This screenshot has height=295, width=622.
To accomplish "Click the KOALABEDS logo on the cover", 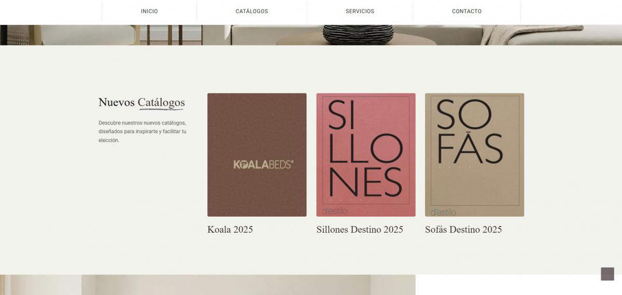I will 263,165.
